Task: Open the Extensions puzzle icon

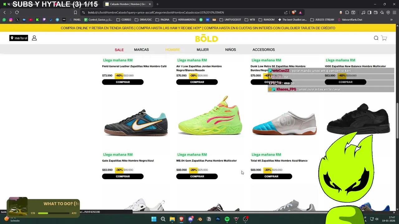Action: click(x=347, y=12)
